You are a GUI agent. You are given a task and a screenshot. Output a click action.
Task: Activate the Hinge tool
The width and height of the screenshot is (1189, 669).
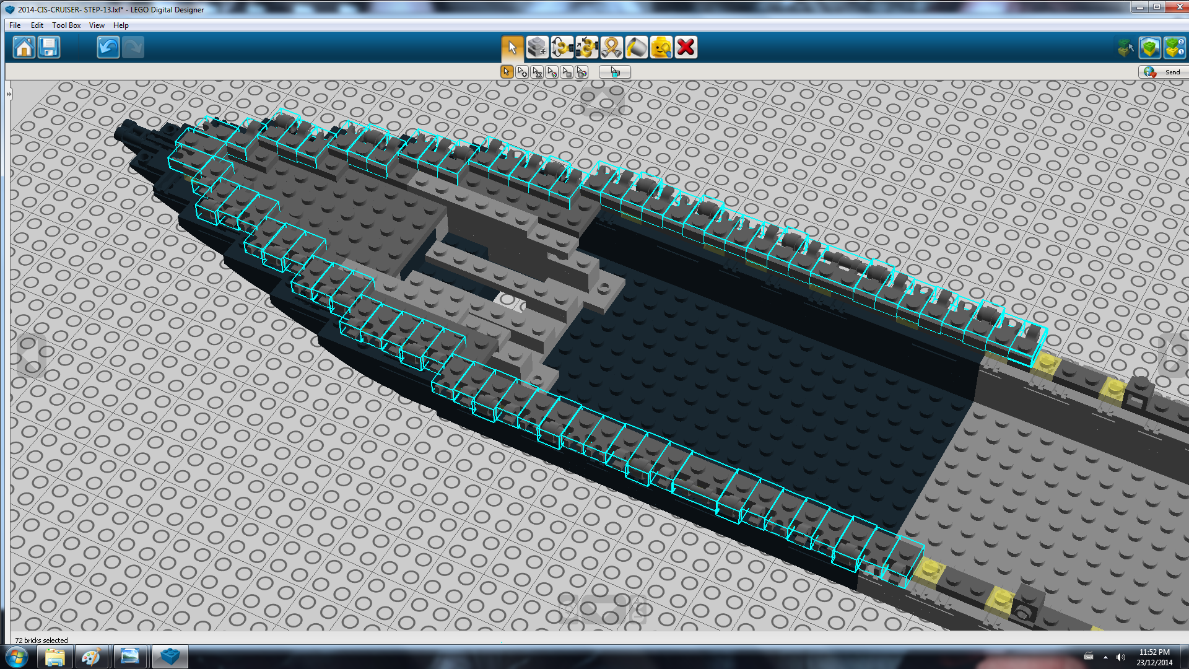562,48
